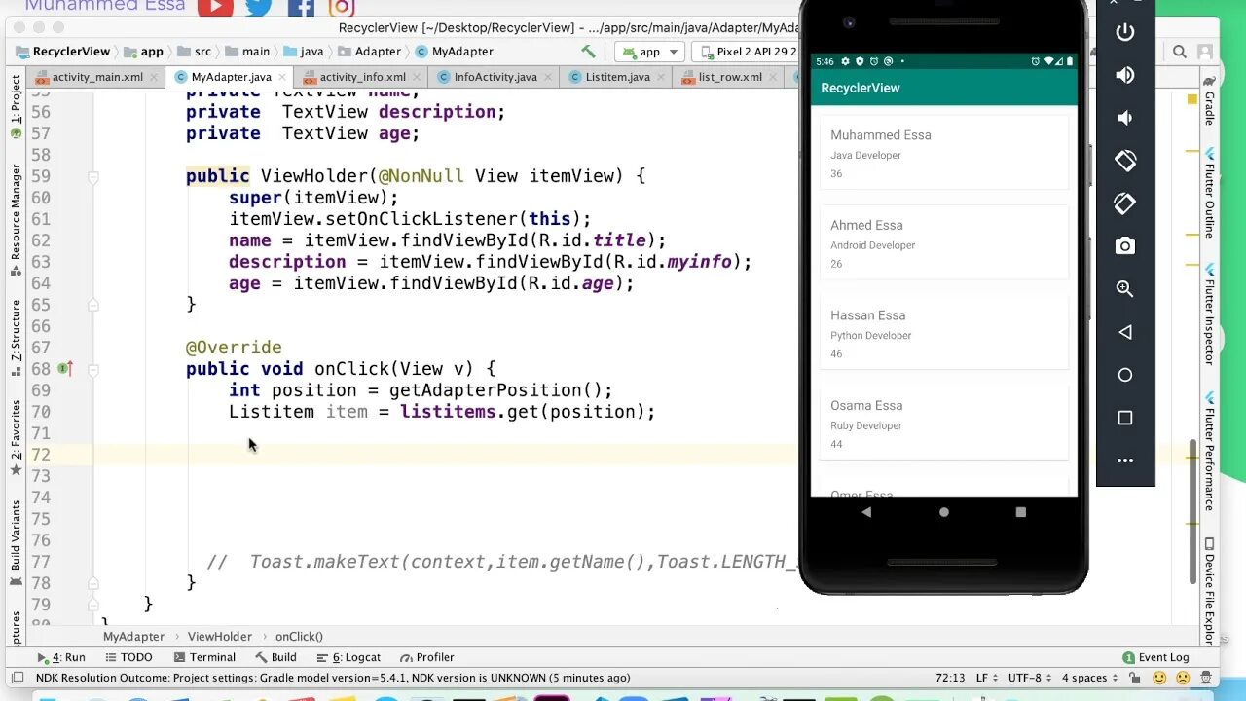This screenshot has width=1246, height=701.
Task: Open the Terminal tool window button
Action: (204, 657)
